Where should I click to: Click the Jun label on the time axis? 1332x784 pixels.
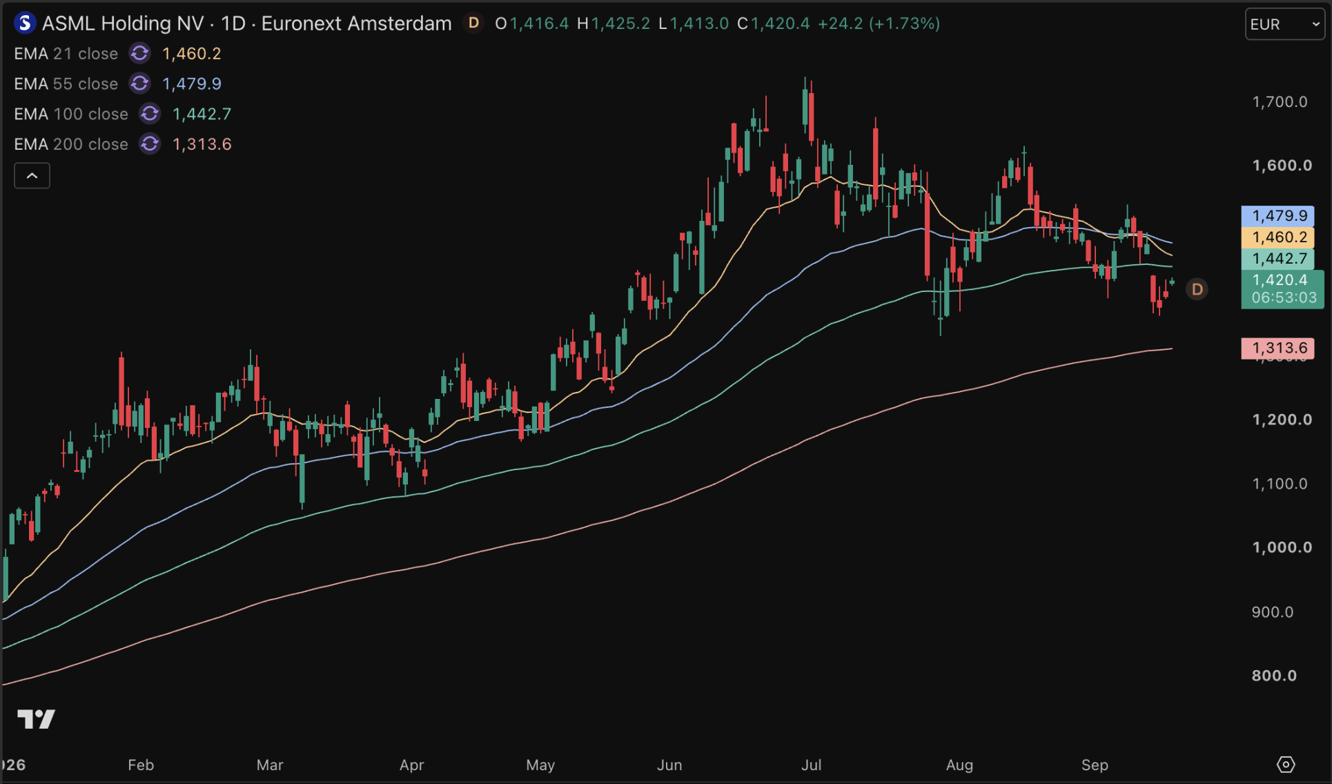(669, 765)
